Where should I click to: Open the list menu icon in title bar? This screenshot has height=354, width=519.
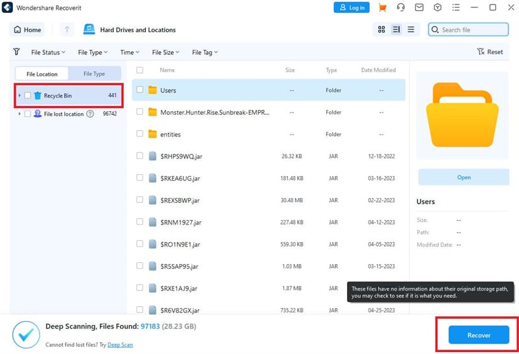pos(456,8)
